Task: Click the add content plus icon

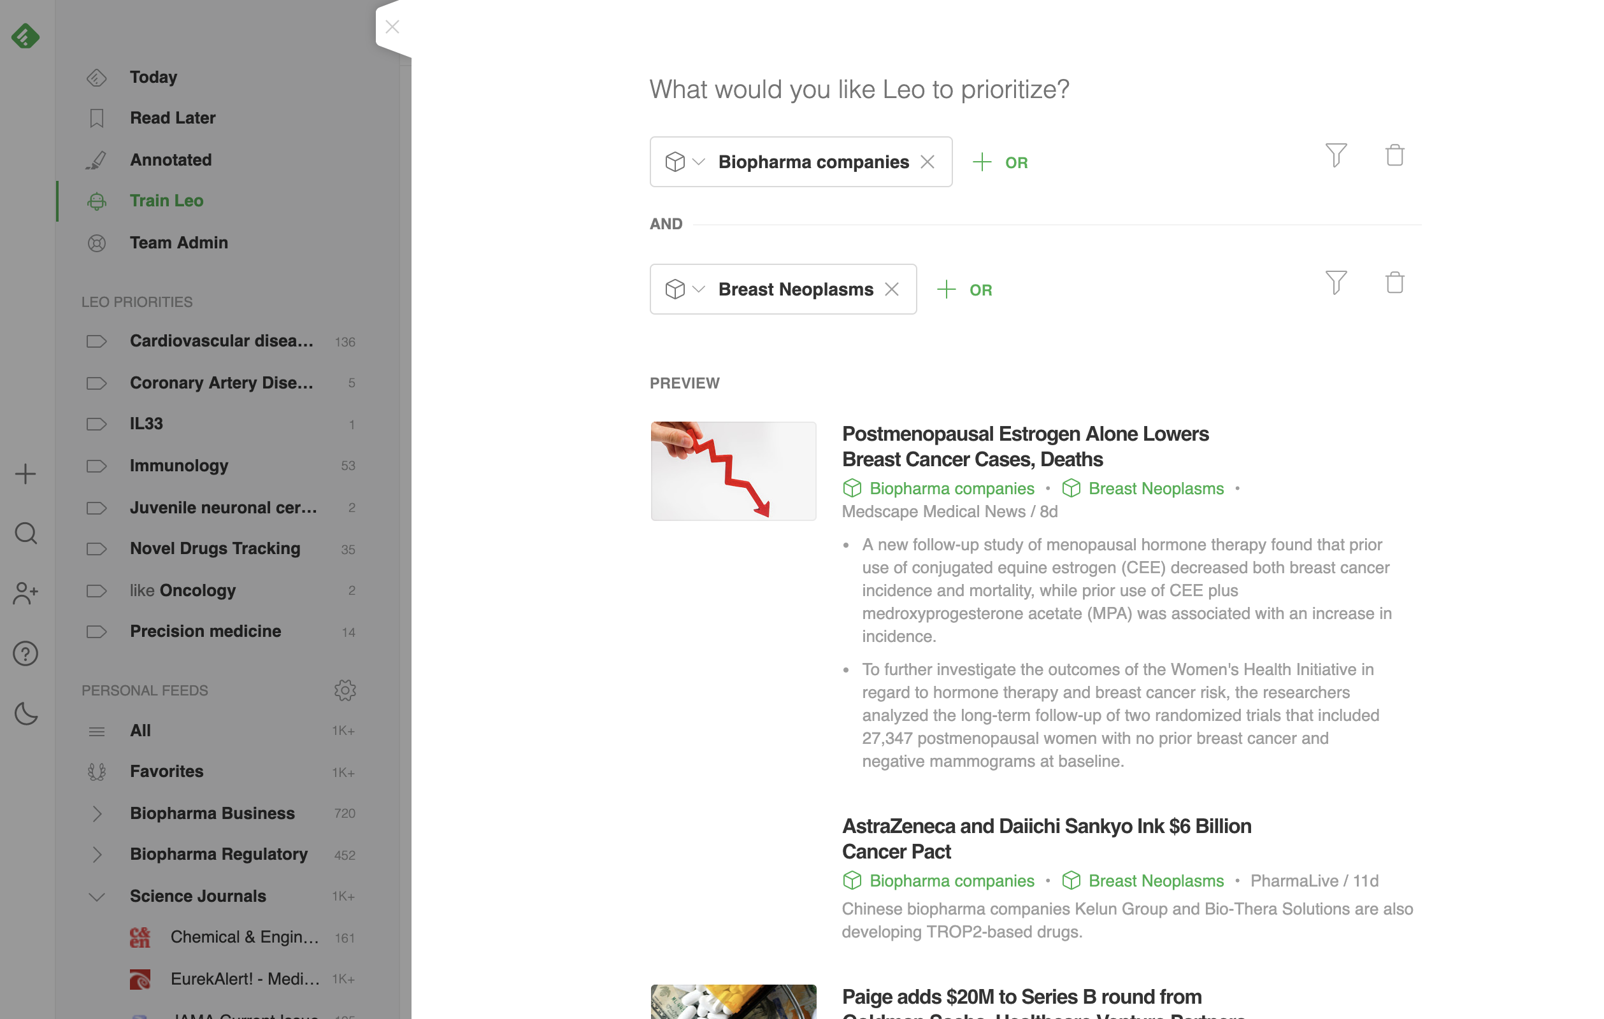Action: 25,474
